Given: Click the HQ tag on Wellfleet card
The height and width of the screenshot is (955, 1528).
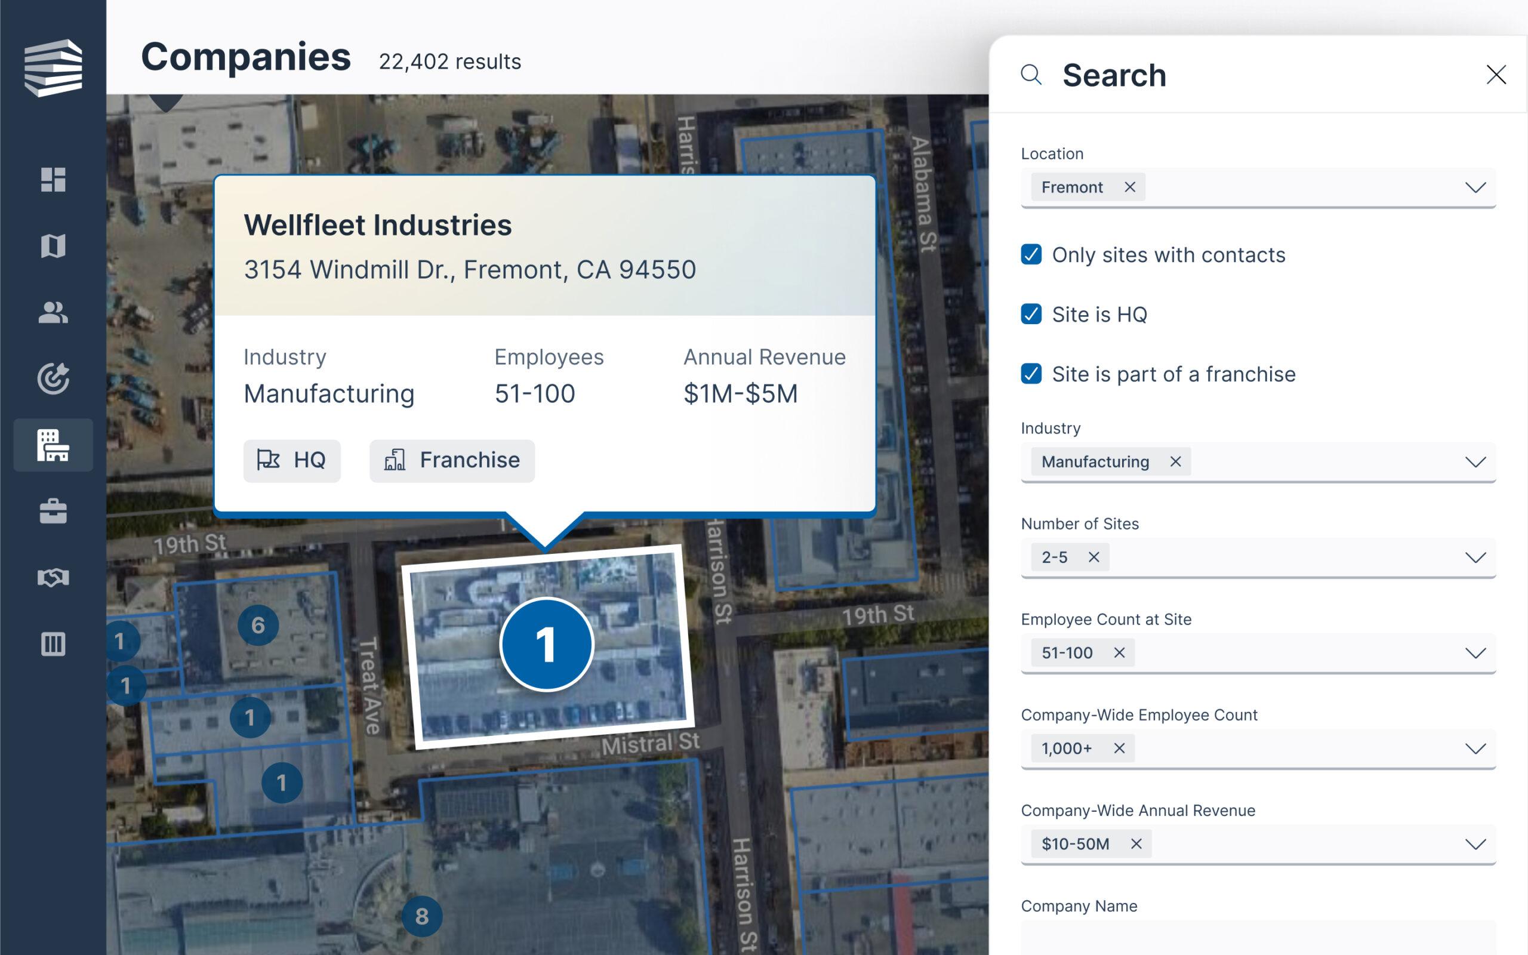Looking at the screenshot, I should click(x=292, y=460).
